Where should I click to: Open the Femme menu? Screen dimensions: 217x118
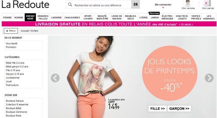coord(8,18)
